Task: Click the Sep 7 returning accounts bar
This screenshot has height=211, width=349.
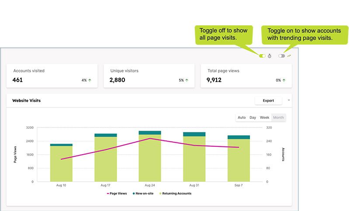Action: click(x=238, y=160)
